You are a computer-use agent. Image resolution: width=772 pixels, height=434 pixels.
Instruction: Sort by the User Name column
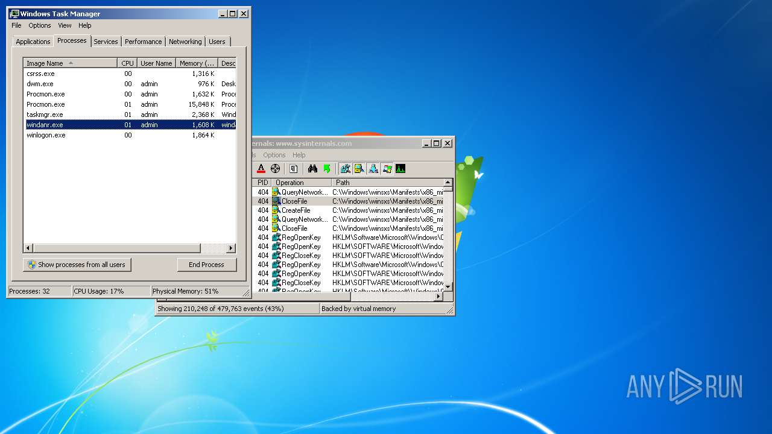click(x=156, y=63)
